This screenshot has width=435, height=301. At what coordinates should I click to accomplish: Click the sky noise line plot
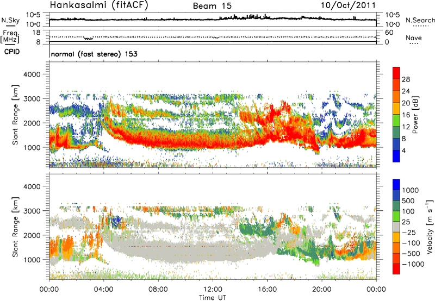213,18
